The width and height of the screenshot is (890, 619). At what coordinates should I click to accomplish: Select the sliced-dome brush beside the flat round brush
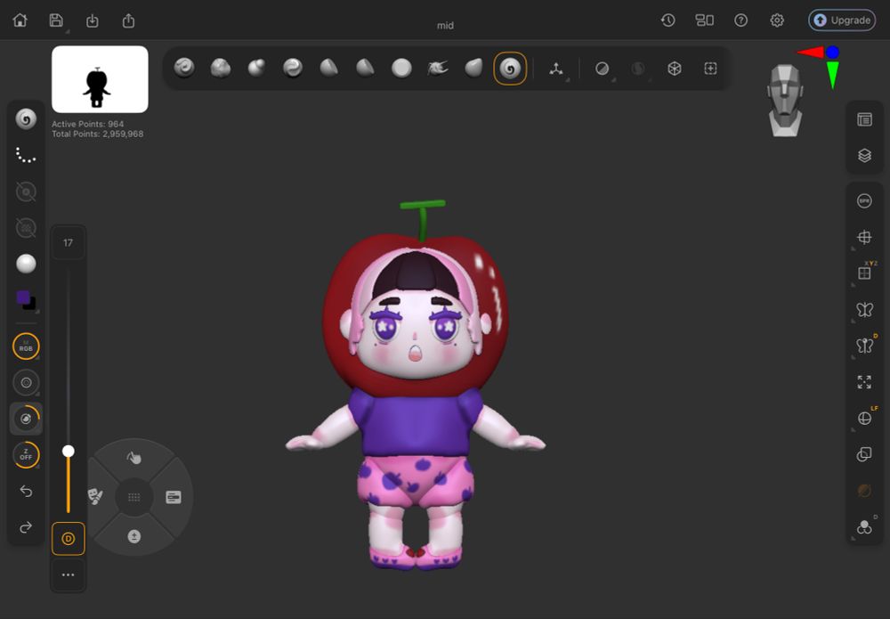click(x=365, y=69)
